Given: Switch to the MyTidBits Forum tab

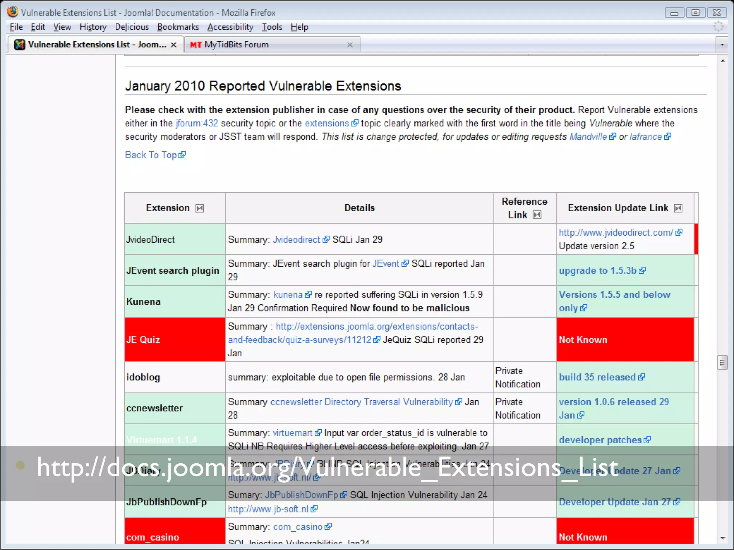Looking at the screenshot, I should pos(272,45).
